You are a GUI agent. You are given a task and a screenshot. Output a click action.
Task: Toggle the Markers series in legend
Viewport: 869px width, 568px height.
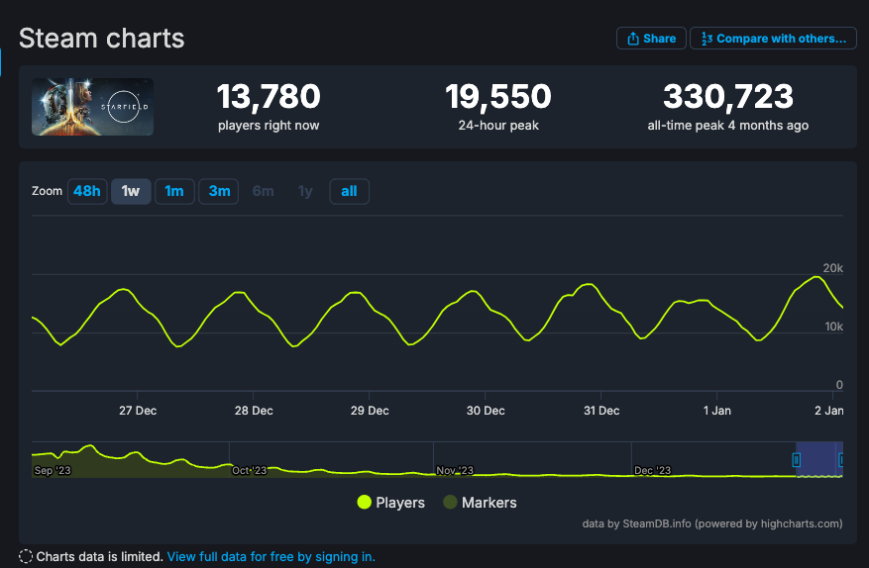tap(480, 502)
